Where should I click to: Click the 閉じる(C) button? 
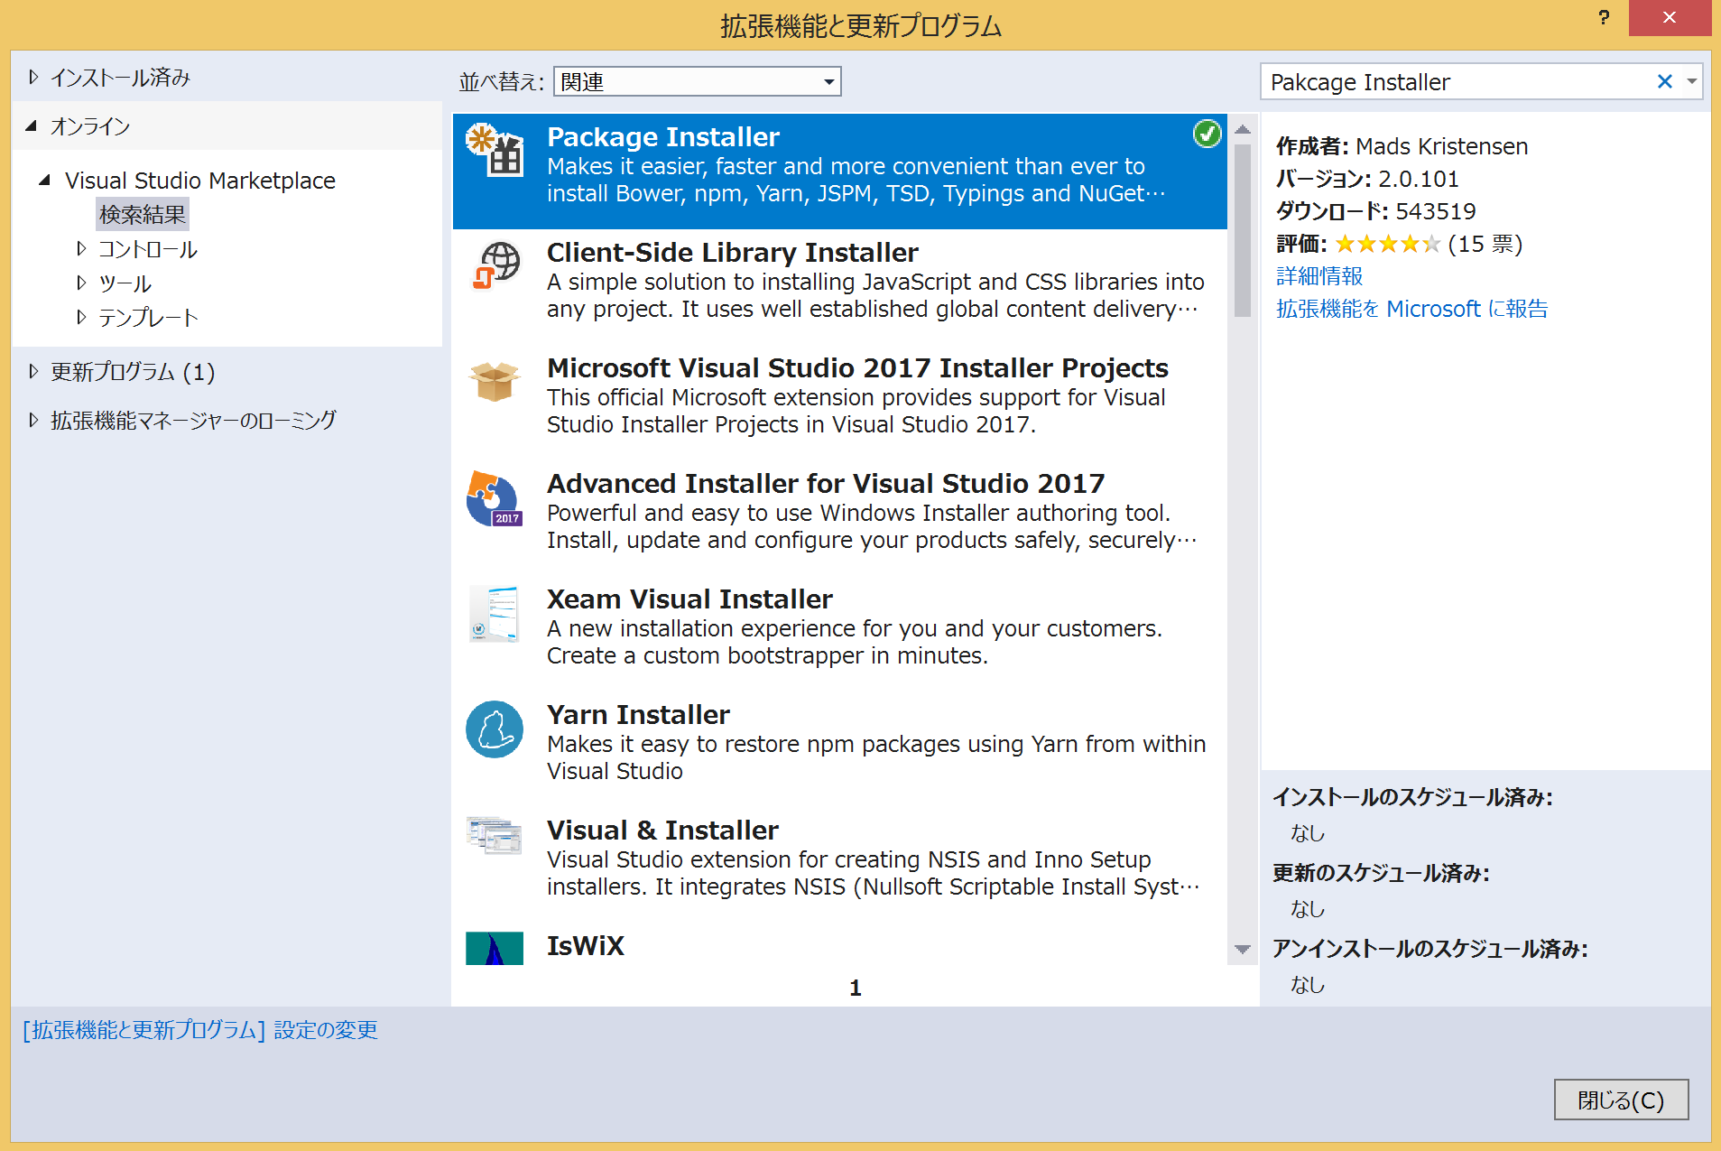coord(1621,1100)
